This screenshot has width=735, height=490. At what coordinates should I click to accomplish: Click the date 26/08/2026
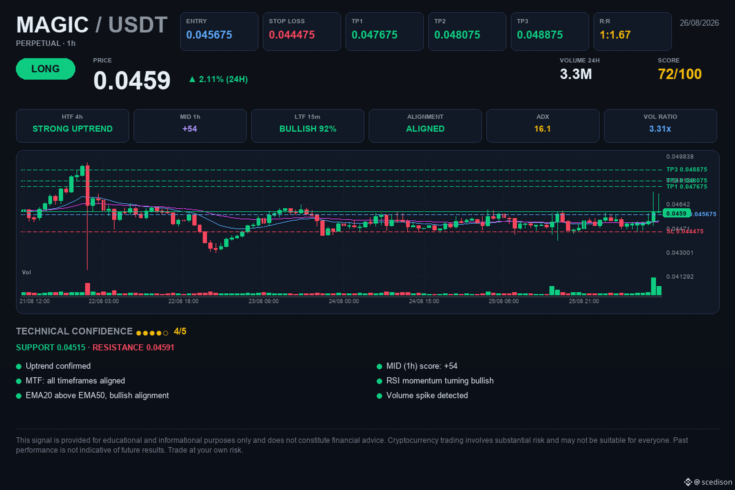click(x=699, y=23)
